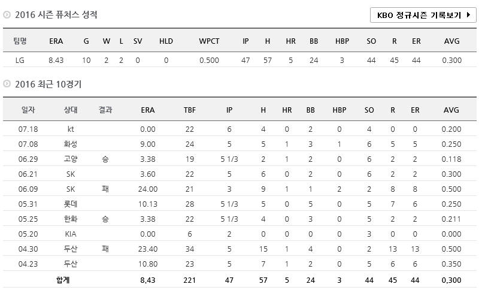
Task: Click the 화성 opponent entry
Action: [x=71, y=144]
